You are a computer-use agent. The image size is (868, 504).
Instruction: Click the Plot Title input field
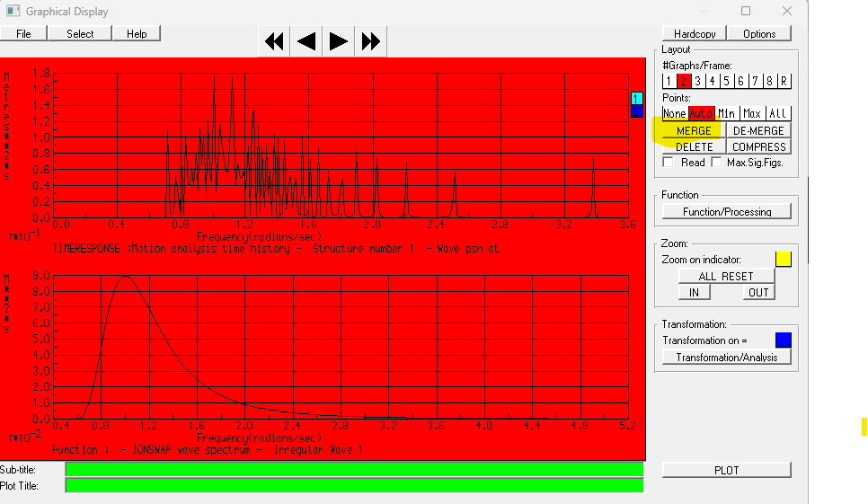tap(354, 485)
